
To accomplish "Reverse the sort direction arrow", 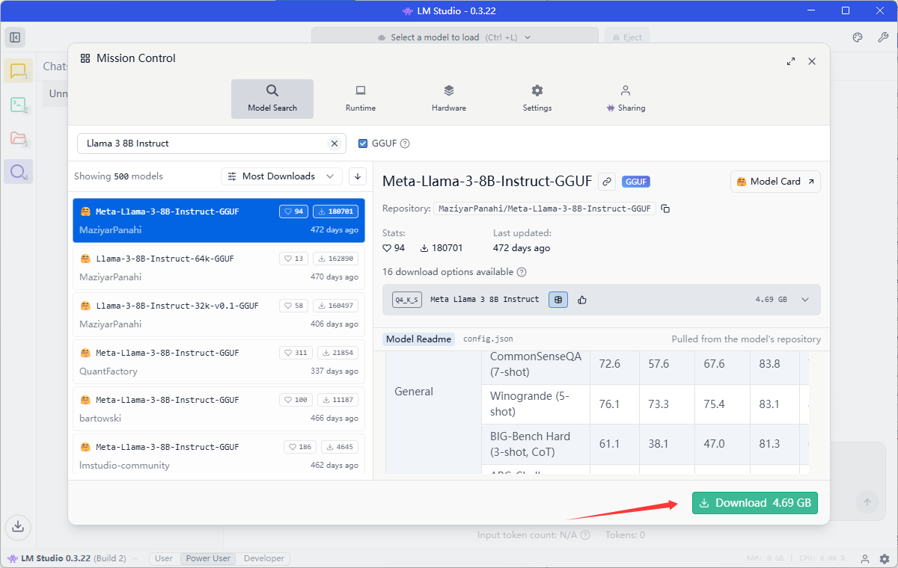I will [x=358, y=176].
